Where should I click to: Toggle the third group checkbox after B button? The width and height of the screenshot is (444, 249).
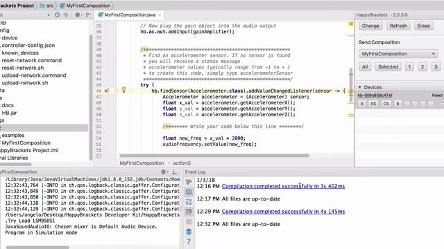click(x=422, y=104)
